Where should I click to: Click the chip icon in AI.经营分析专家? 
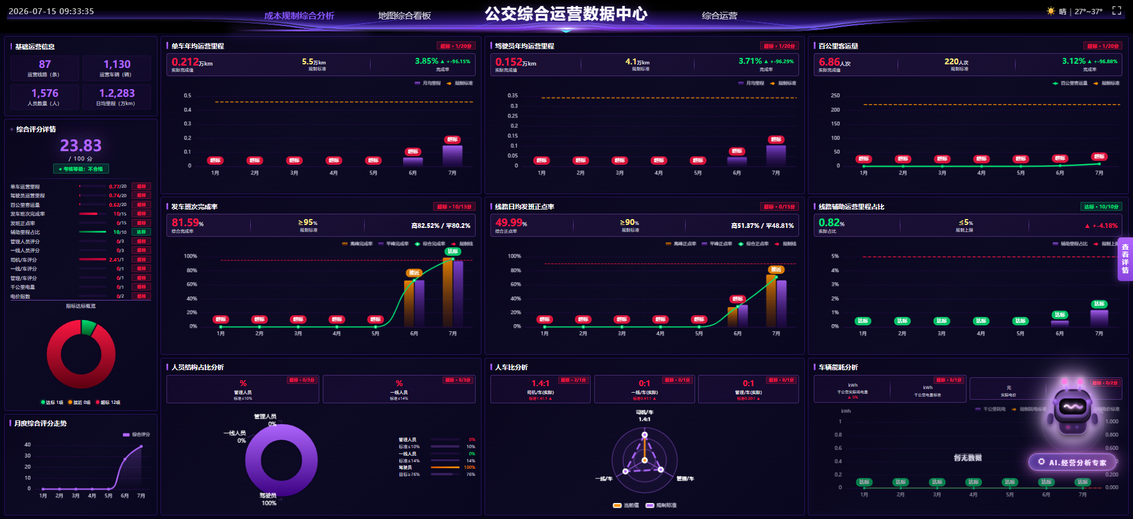[x=1042, y=462]
